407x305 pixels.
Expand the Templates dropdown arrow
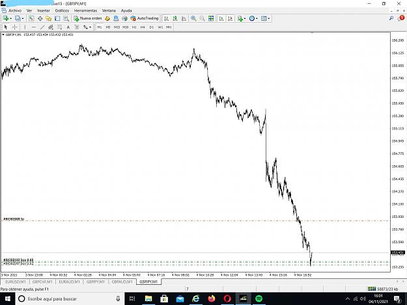(269, 18)
